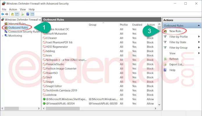Viewport: 202px width, 116px height.
Task: Select Outbound Rules in the tree
Action: point(18,27)
